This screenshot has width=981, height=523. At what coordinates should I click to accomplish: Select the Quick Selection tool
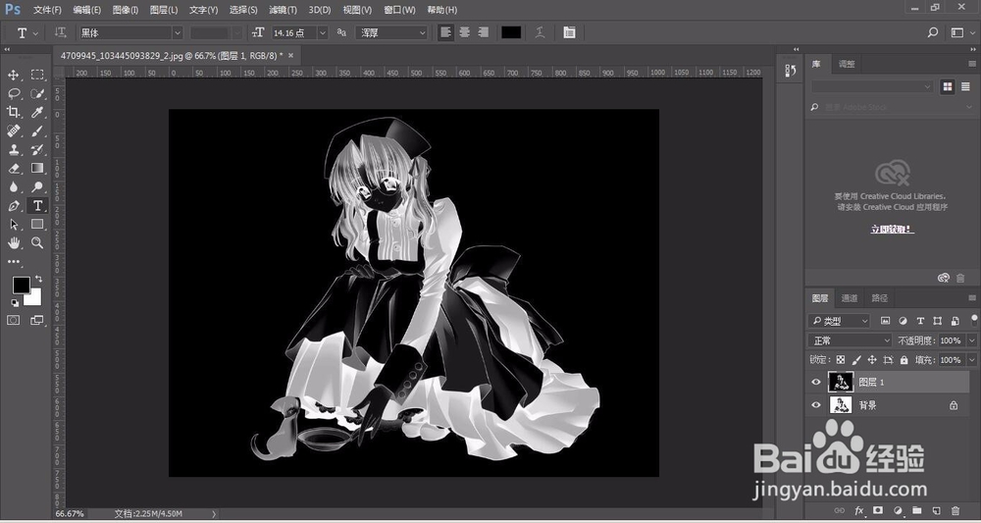[x=37, y=94]
